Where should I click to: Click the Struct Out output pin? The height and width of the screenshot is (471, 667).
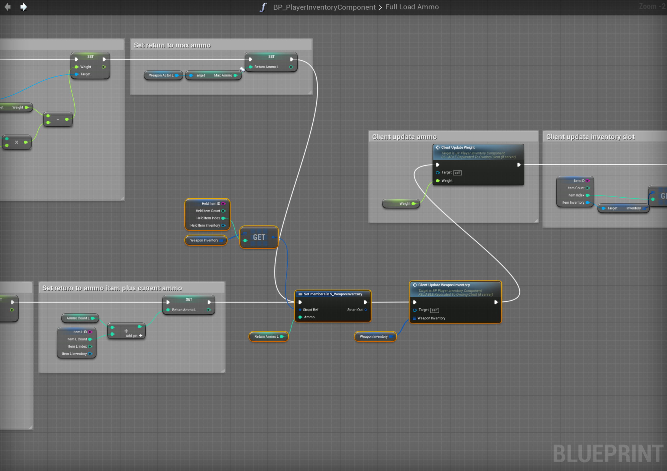366,310
